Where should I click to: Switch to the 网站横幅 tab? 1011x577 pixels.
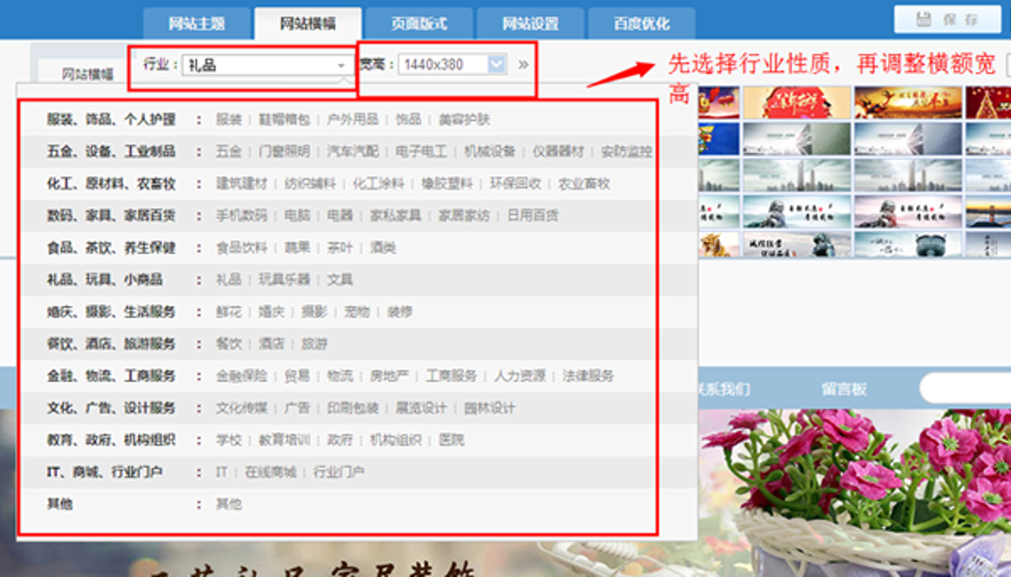308,24
